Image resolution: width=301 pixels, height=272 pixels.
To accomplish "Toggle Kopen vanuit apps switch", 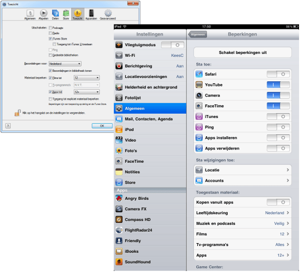I will 278,202.
